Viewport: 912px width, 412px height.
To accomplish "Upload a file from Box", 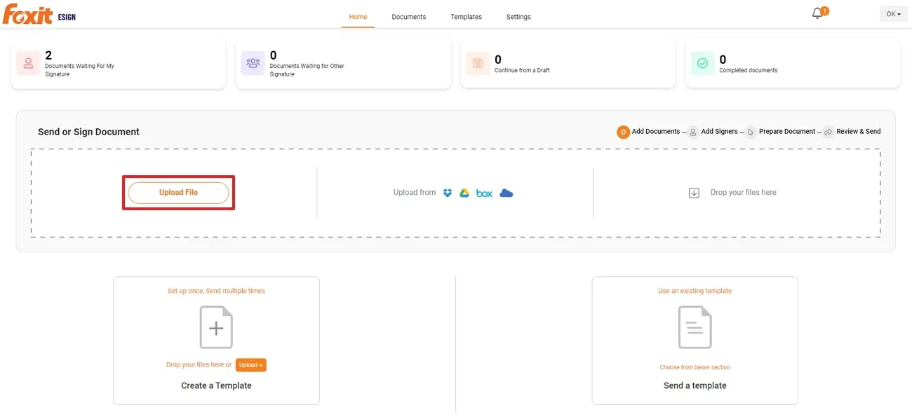I will tap(484, 193).
